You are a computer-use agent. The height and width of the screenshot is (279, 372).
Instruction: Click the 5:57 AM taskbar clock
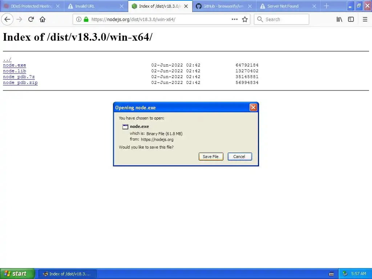click(x=359, y=274)
